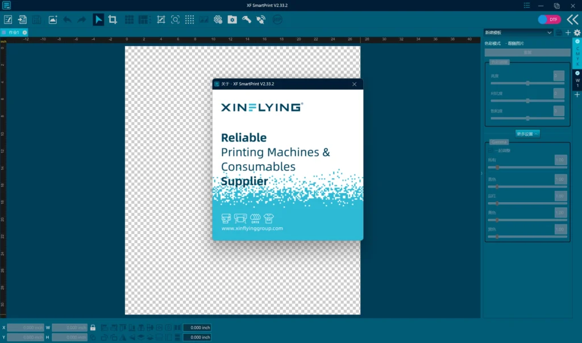This screenshot has width=582, height=343.
Task: Click the dotted grid icon
Action: coord(189,20)
